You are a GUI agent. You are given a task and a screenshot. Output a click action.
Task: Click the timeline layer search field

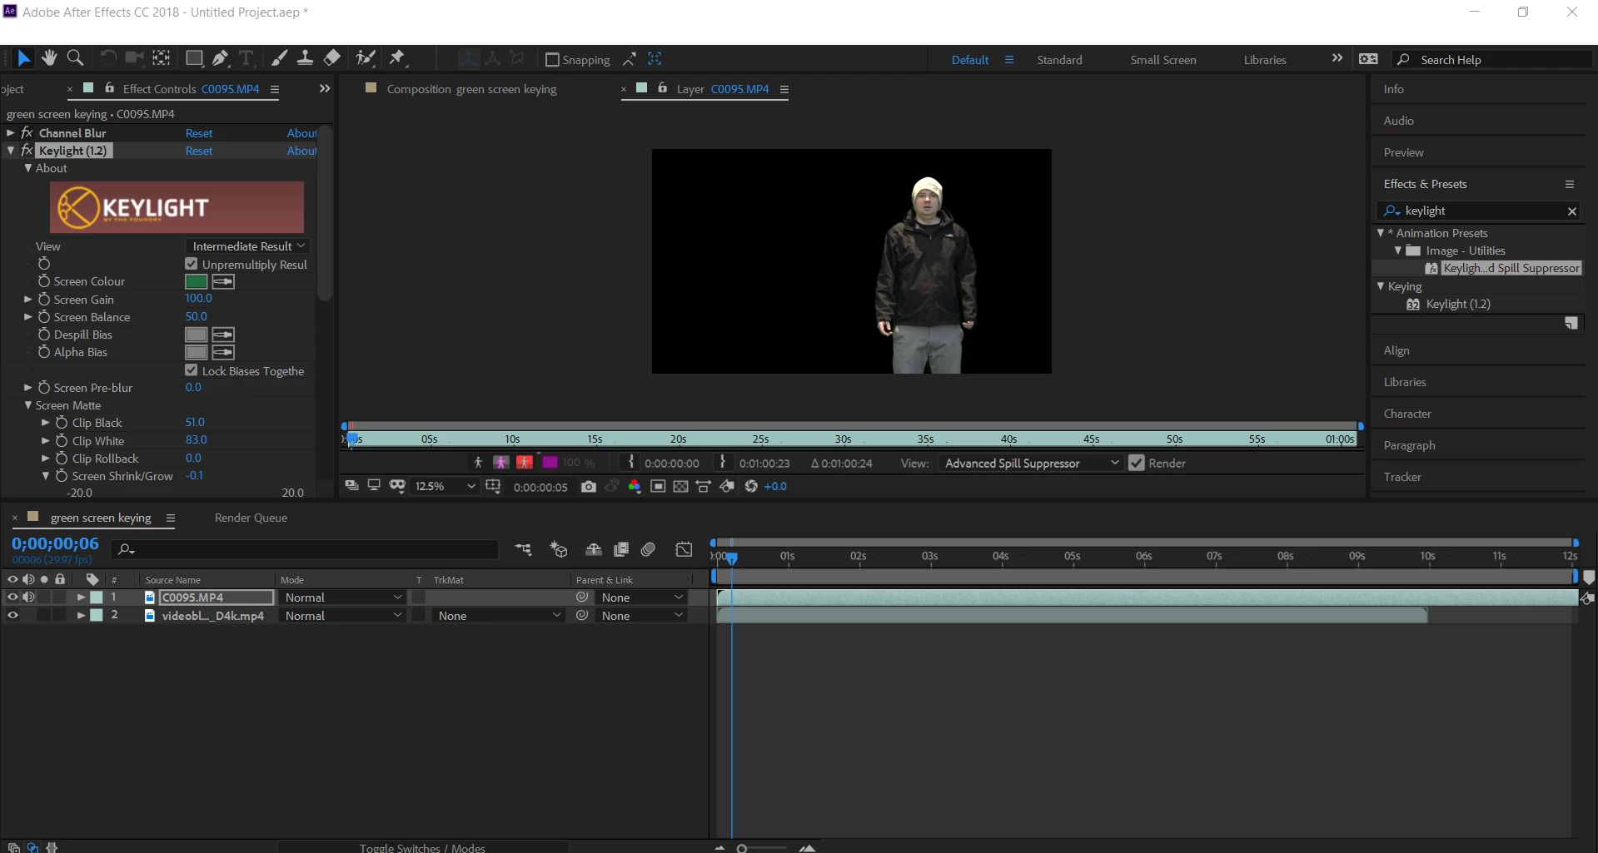(x=306, y=549)
